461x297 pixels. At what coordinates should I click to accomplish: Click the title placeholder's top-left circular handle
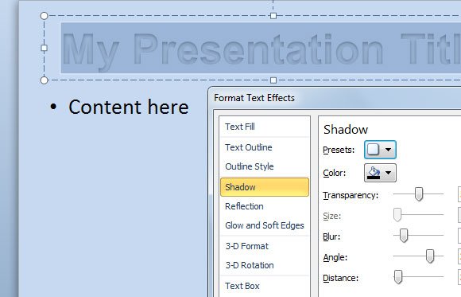click(x=44, y=16)
